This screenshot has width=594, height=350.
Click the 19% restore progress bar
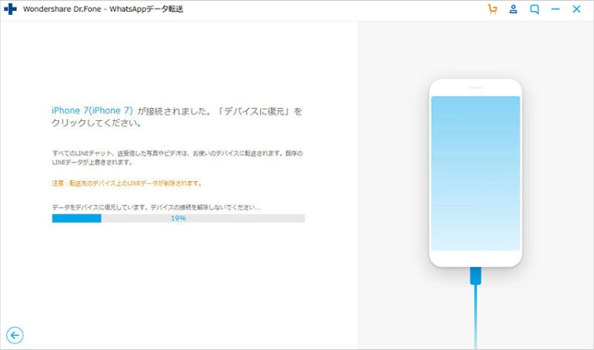(178, 218)
